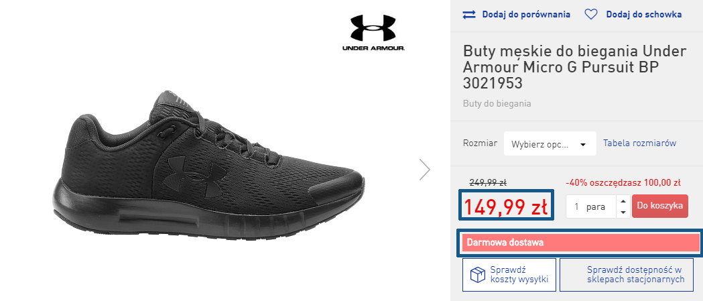Image resolution: width=703 pixels, height=301 pixels.
Task: Click the Buty do biegania category text
Action: coord(497,104)
